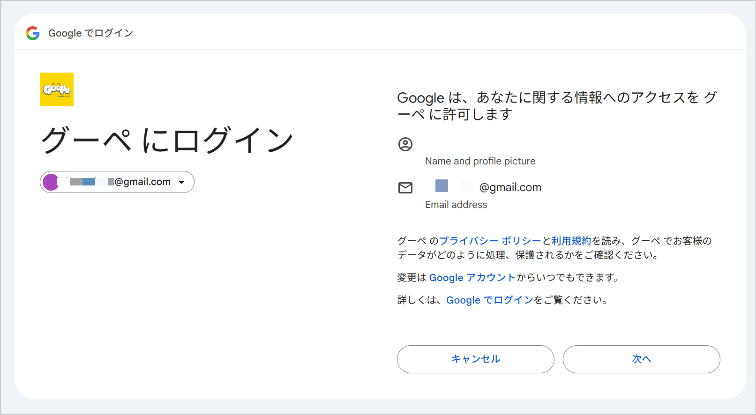756x415 pixels.
Task: Click the 'Name and profile picture' text
Action: [x=480, y=161]
